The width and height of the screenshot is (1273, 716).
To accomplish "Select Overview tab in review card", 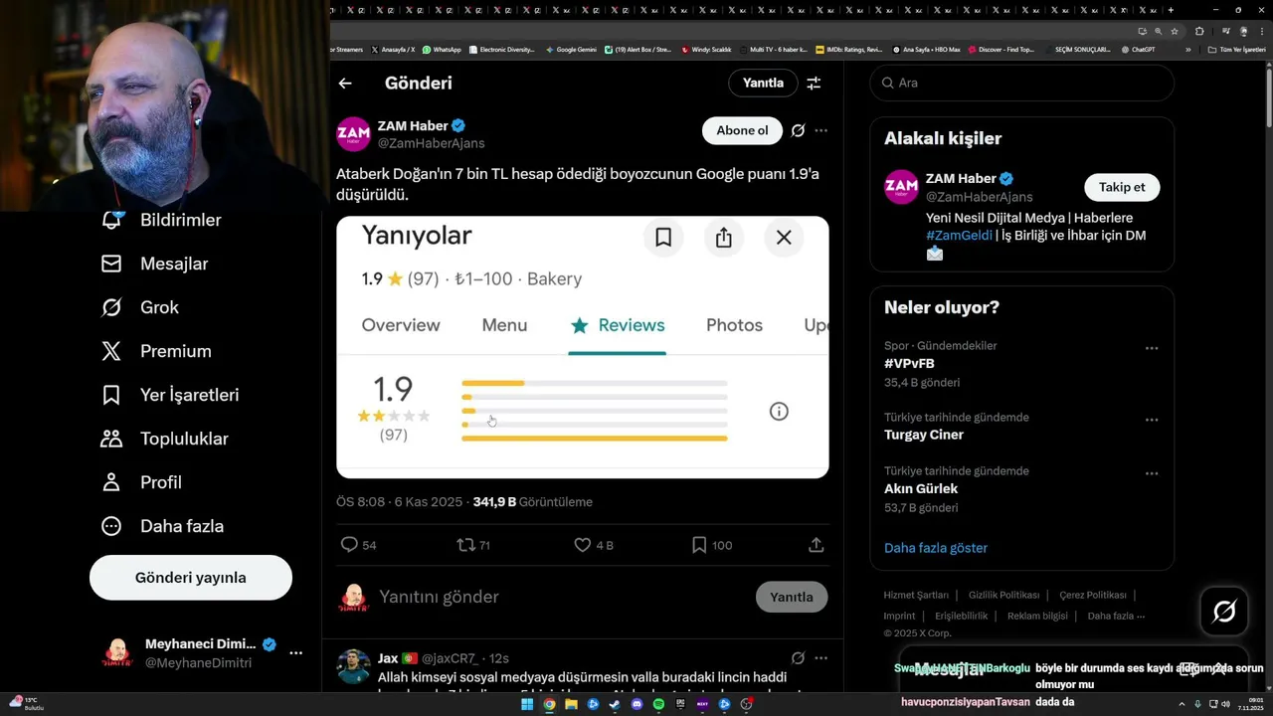I will (401, 325).
